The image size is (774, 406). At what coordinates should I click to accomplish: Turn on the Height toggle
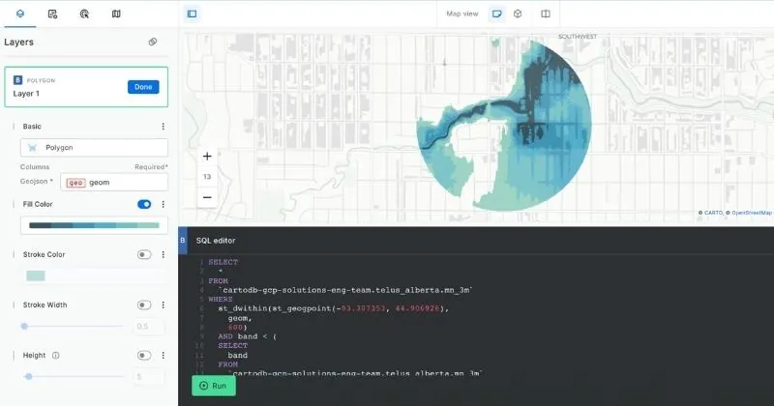(144, 355)
